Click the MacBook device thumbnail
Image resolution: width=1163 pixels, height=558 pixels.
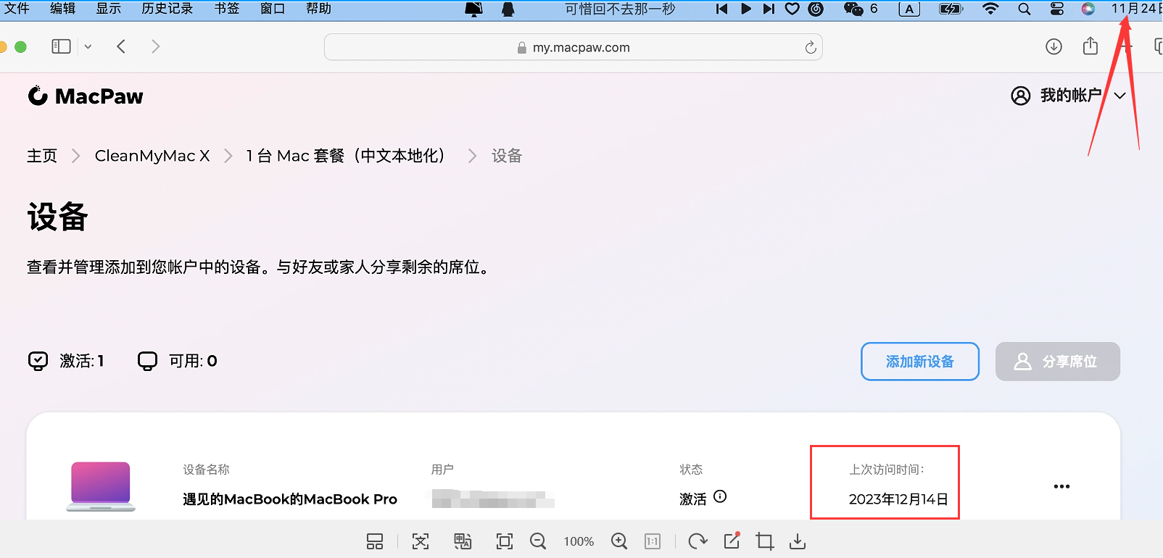[x=101, y=487]
